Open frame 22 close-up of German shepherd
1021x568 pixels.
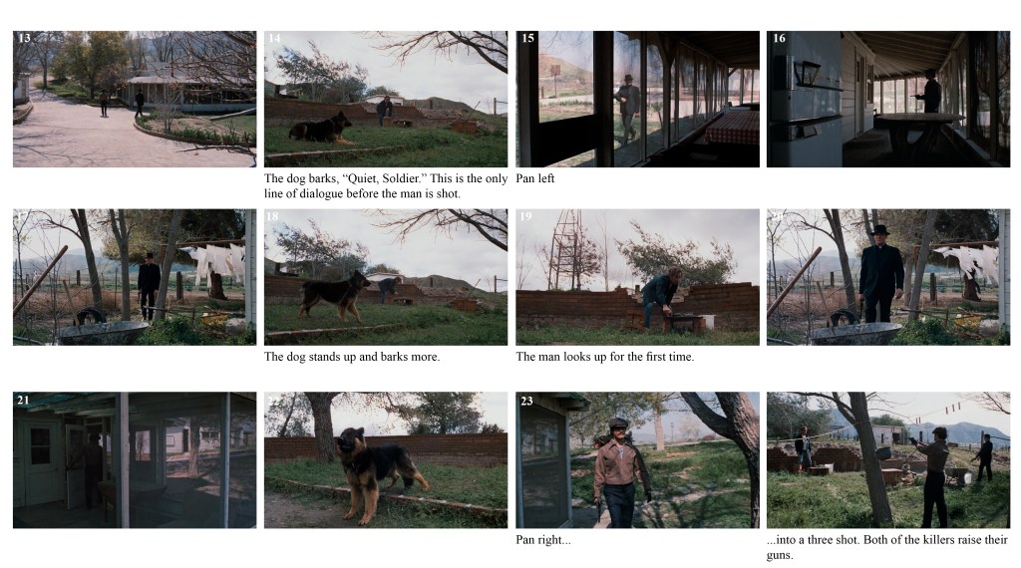(386, 460)
